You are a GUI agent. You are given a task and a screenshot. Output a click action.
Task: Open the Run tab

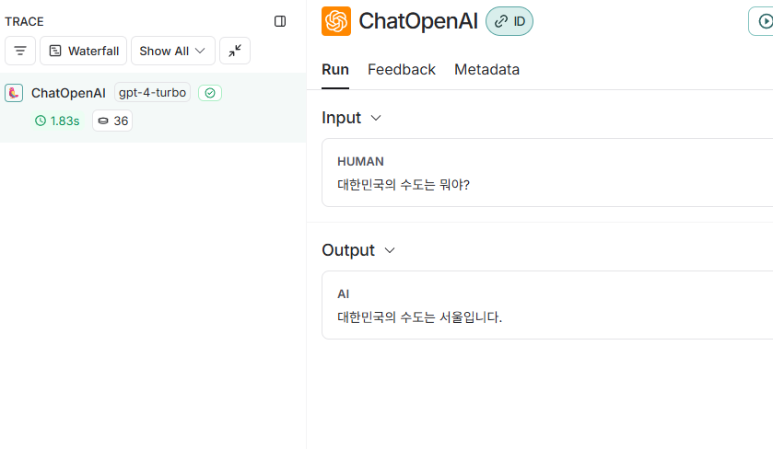(335, 70)
